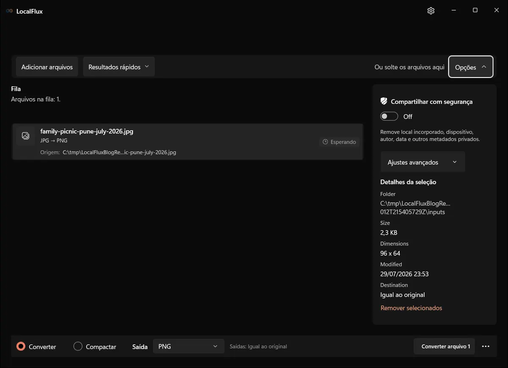Open settings via the gear icon
This screenshot has width=508, height=368.
pos(431,11)
